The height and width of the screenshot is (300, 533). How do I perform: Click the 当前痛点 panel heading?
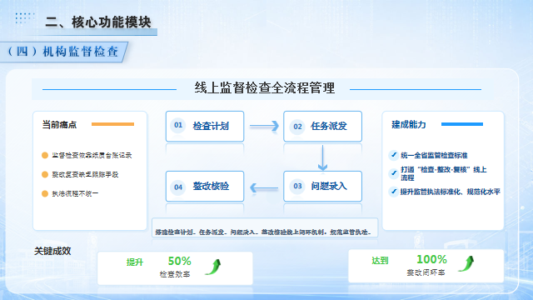pos(59,125)
